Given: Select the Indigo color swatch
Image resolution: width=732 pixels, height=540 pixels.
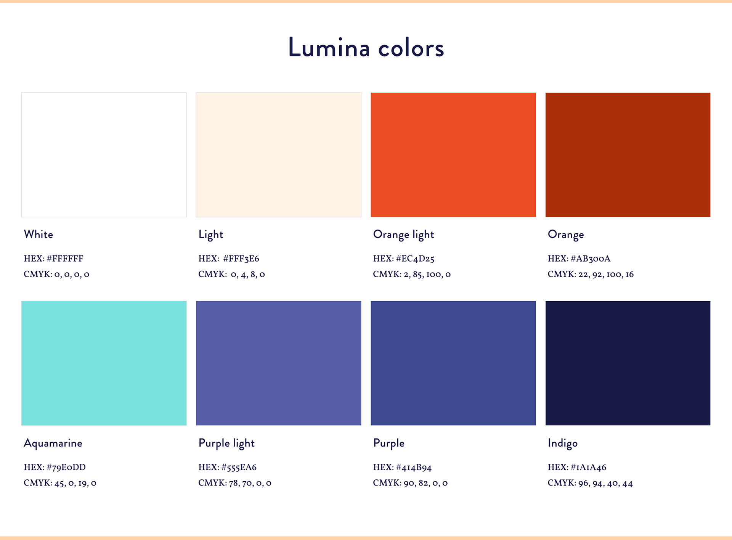Looking at the screenshot, I should [628, 363].
